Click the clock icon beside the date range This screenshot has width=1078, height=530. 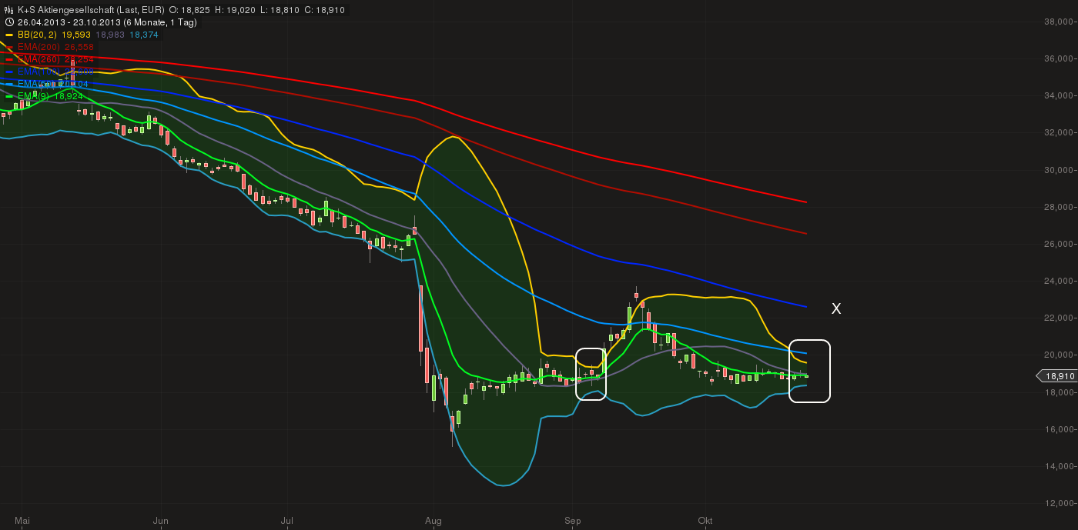[x=8, y=22]
